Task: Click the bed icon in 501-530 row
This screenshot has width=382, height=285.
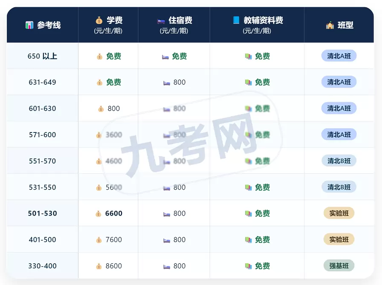Action: (x=167, y=214)
